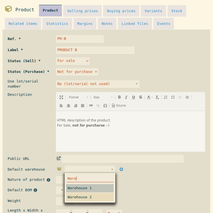The width and height of the screenshot is (213, 213).
Task: Select Warehouse 2 option
Action: (x=90, y=197)
